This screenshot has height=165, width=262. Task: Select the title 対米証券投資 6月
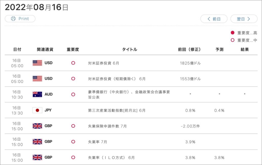pos(104,63)
